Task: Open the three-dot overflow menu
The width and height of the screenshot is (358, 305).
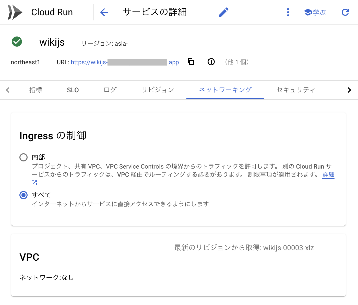Action: pyautogui.click(x=288, y=12)
